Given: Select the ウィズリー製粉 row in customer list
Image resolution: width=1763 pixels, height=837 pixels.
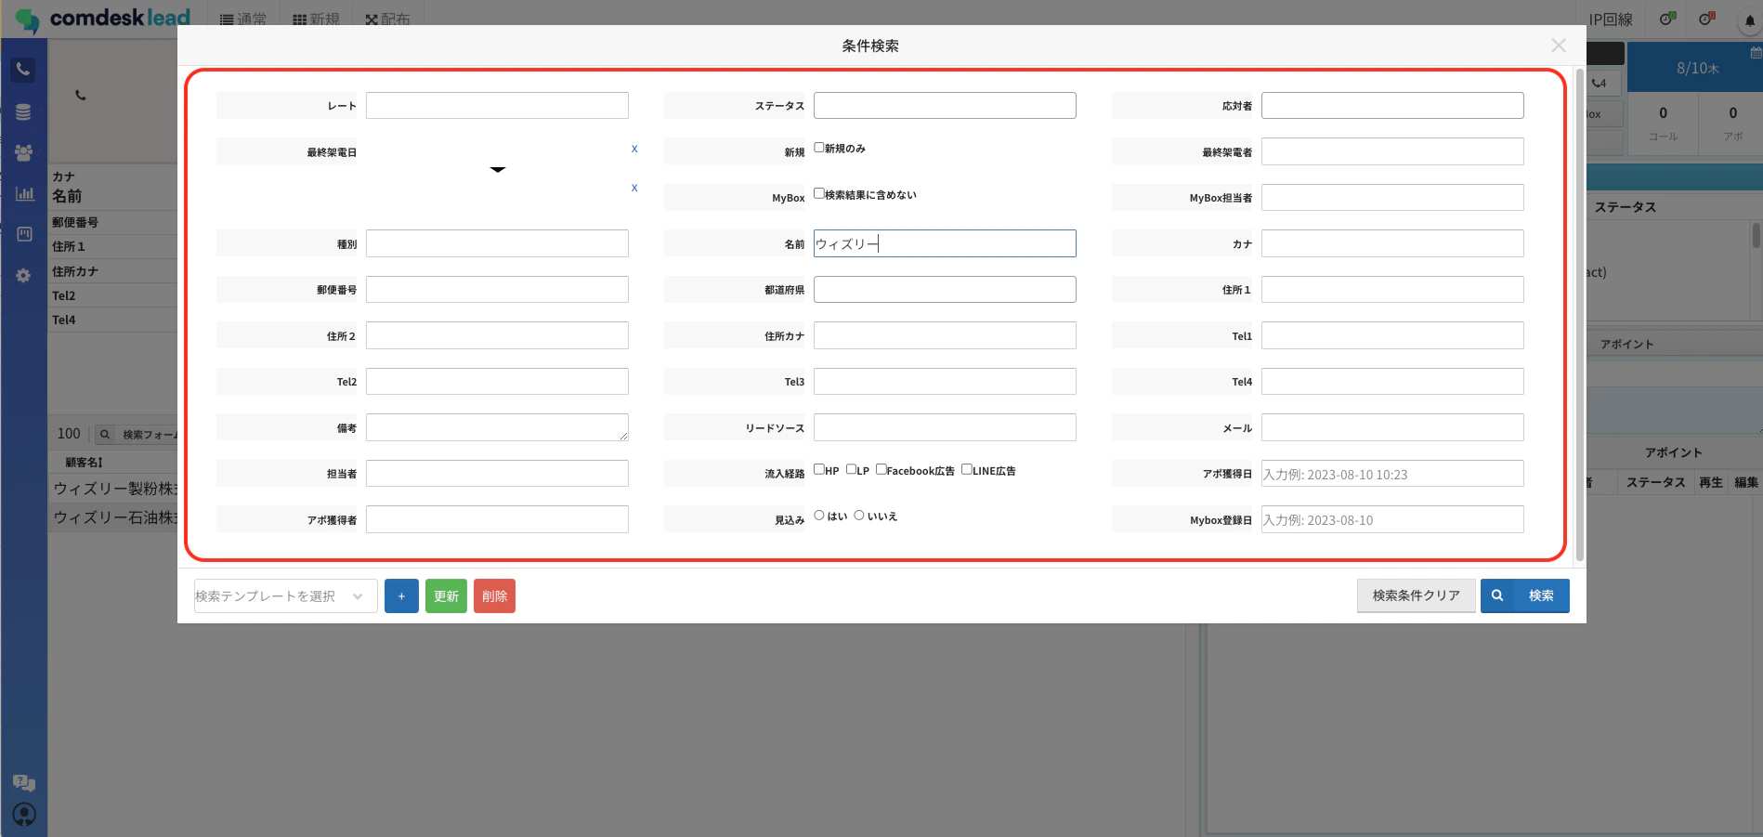Looking at the screenshot, I should click(x=113, y=489).
